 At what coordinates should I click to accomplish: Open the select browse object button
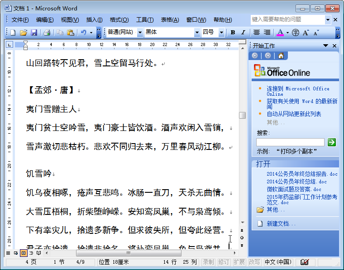[x=242, y=238]
